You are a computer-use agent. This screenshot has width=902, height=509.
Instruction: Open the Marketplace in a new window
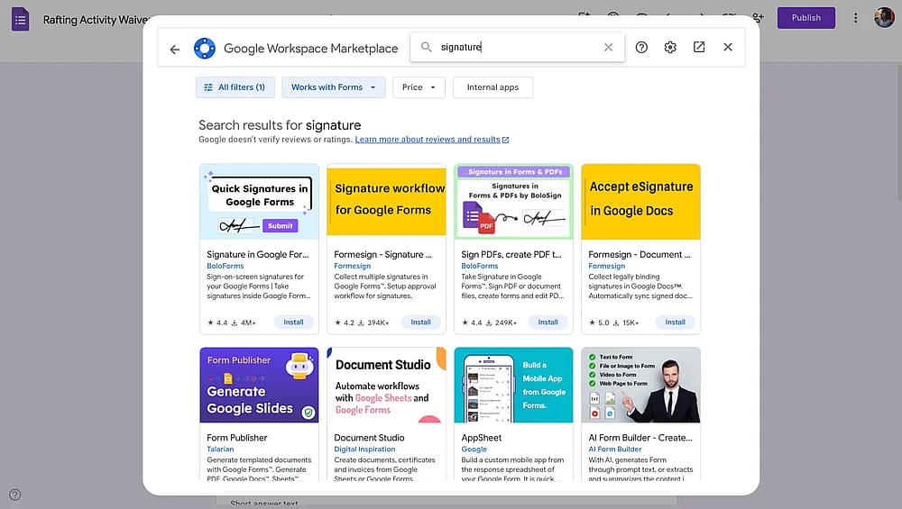pos(699,47)
